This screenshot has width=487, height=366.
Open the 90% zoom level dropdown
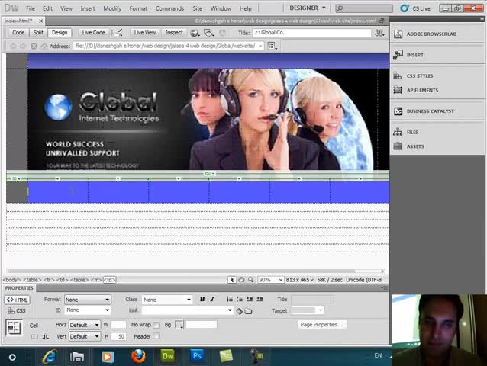point(270,280)
